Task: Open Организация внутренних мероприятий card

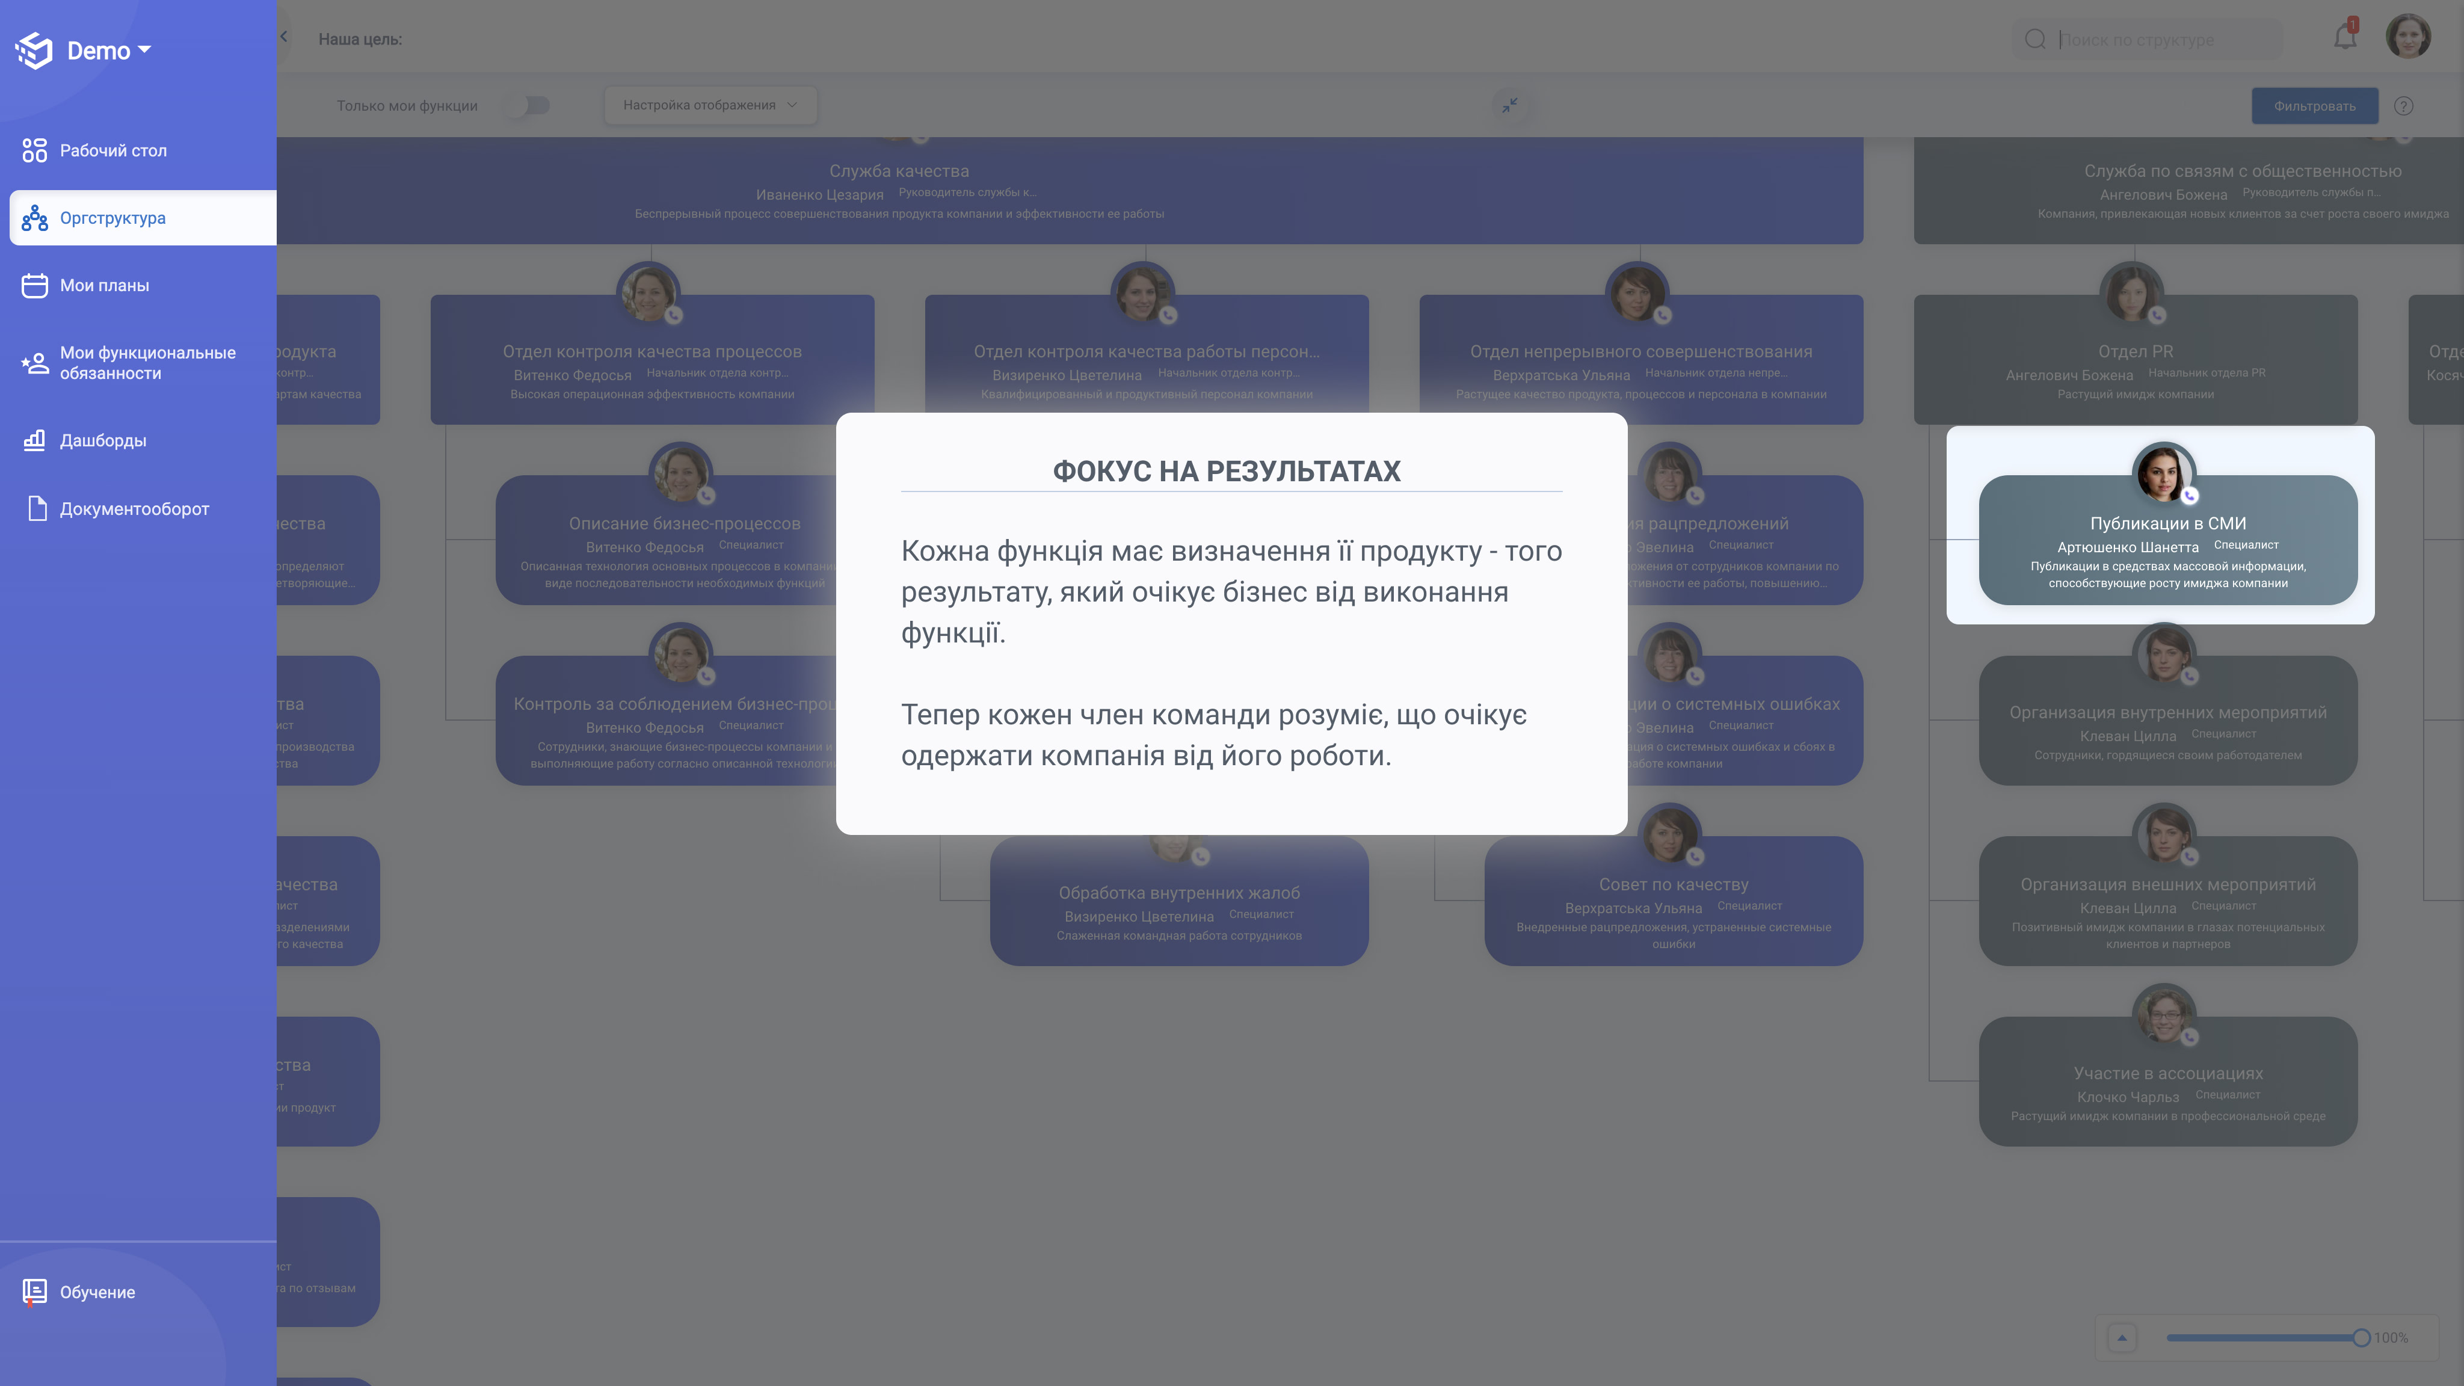Action: 2167,721
